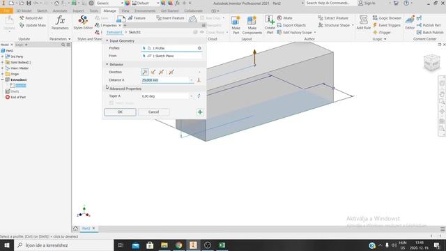Screen dimensions: 446x251
Task: Click Extract iFeature
Action: click(333, 18)
